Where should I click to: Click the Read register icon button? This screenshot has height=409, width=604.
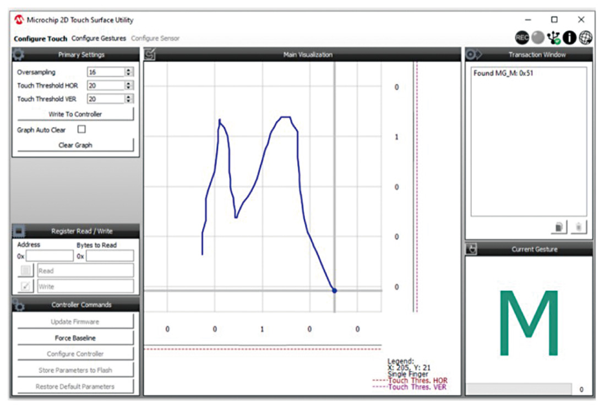coord(26,271)
